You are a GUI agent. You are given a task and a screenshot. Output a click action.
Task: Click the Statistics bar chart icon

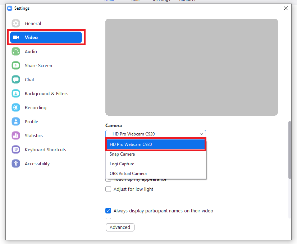point(16,135)
